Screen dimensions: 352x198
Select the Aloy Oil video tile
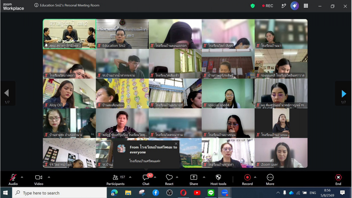(x=69, y=94)
